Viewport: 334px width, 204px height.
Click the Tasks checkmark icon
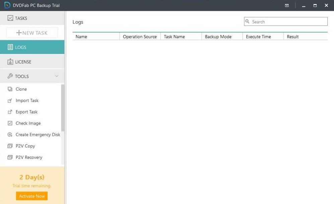point(10,18)
